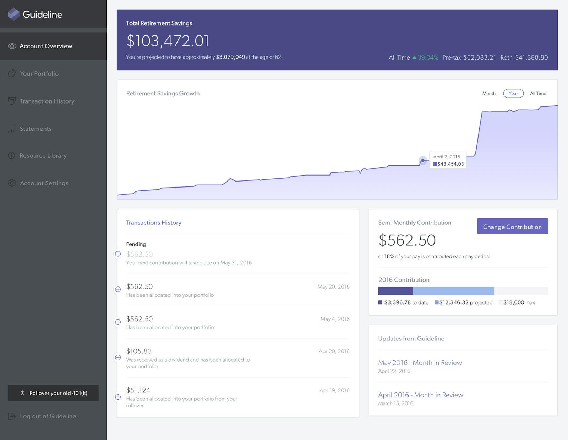Click the Your Portfolio pie chart icon
The image size is (568, 440).
tap(12, 73)
